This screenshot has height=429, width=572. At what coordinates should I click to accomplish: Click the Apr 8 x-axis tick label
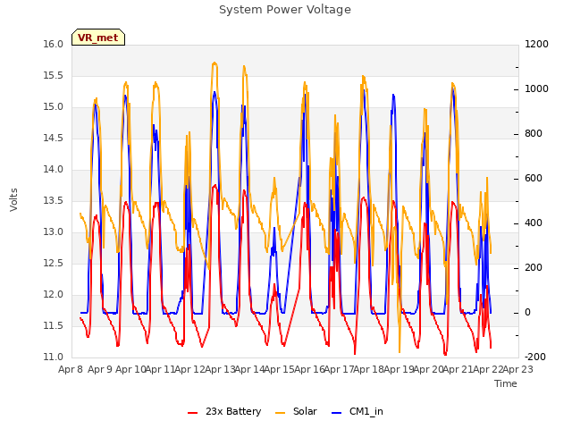71,369
